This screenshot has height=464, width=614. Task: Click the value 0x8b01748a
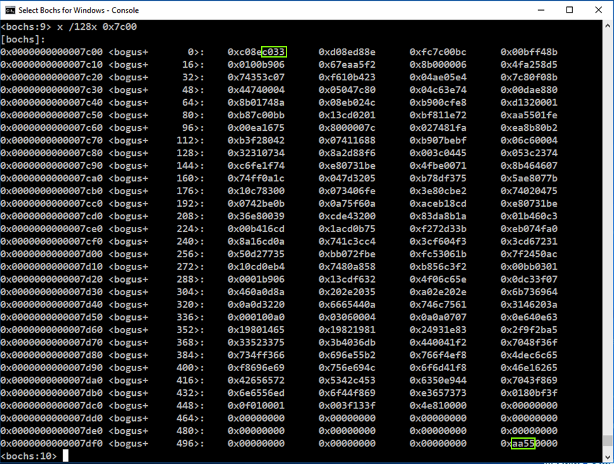(x=256, y=102)
